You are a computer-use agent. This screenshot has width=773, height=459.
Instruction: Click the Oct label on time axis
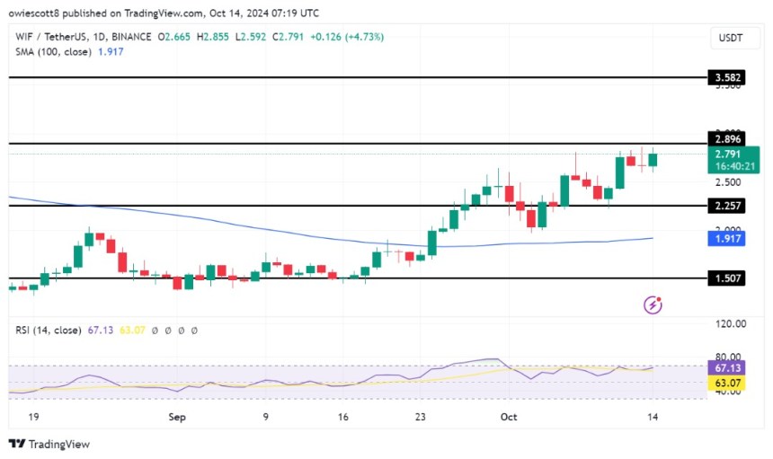(x=510, y=418)
